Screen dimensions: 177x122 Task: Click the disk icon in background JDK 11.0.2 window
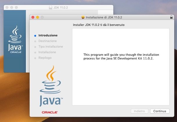(x=50, y=8)
